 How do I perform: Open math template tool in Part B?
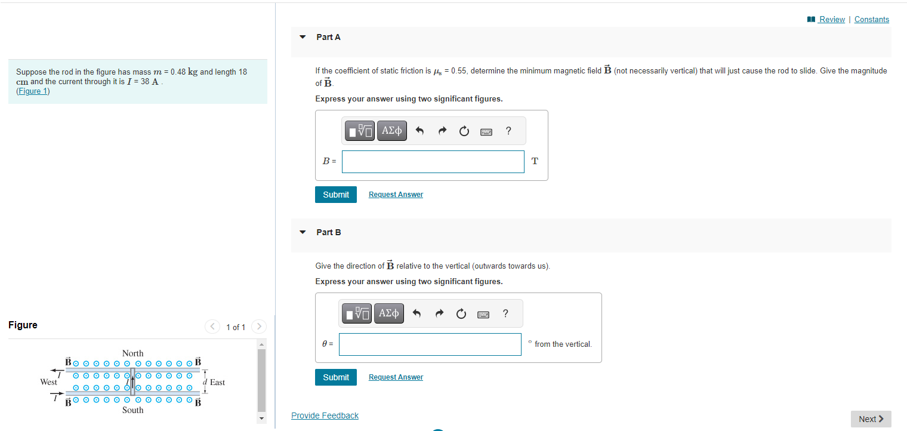[357, 313]
